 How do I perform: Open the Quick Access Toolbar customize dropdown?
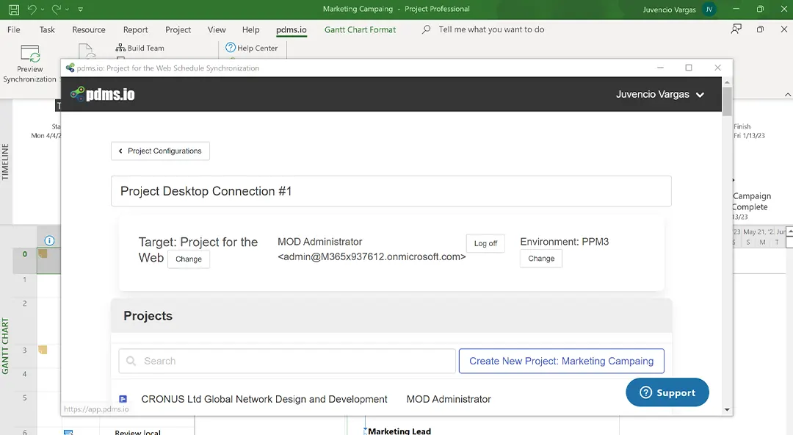click(80, 10)
